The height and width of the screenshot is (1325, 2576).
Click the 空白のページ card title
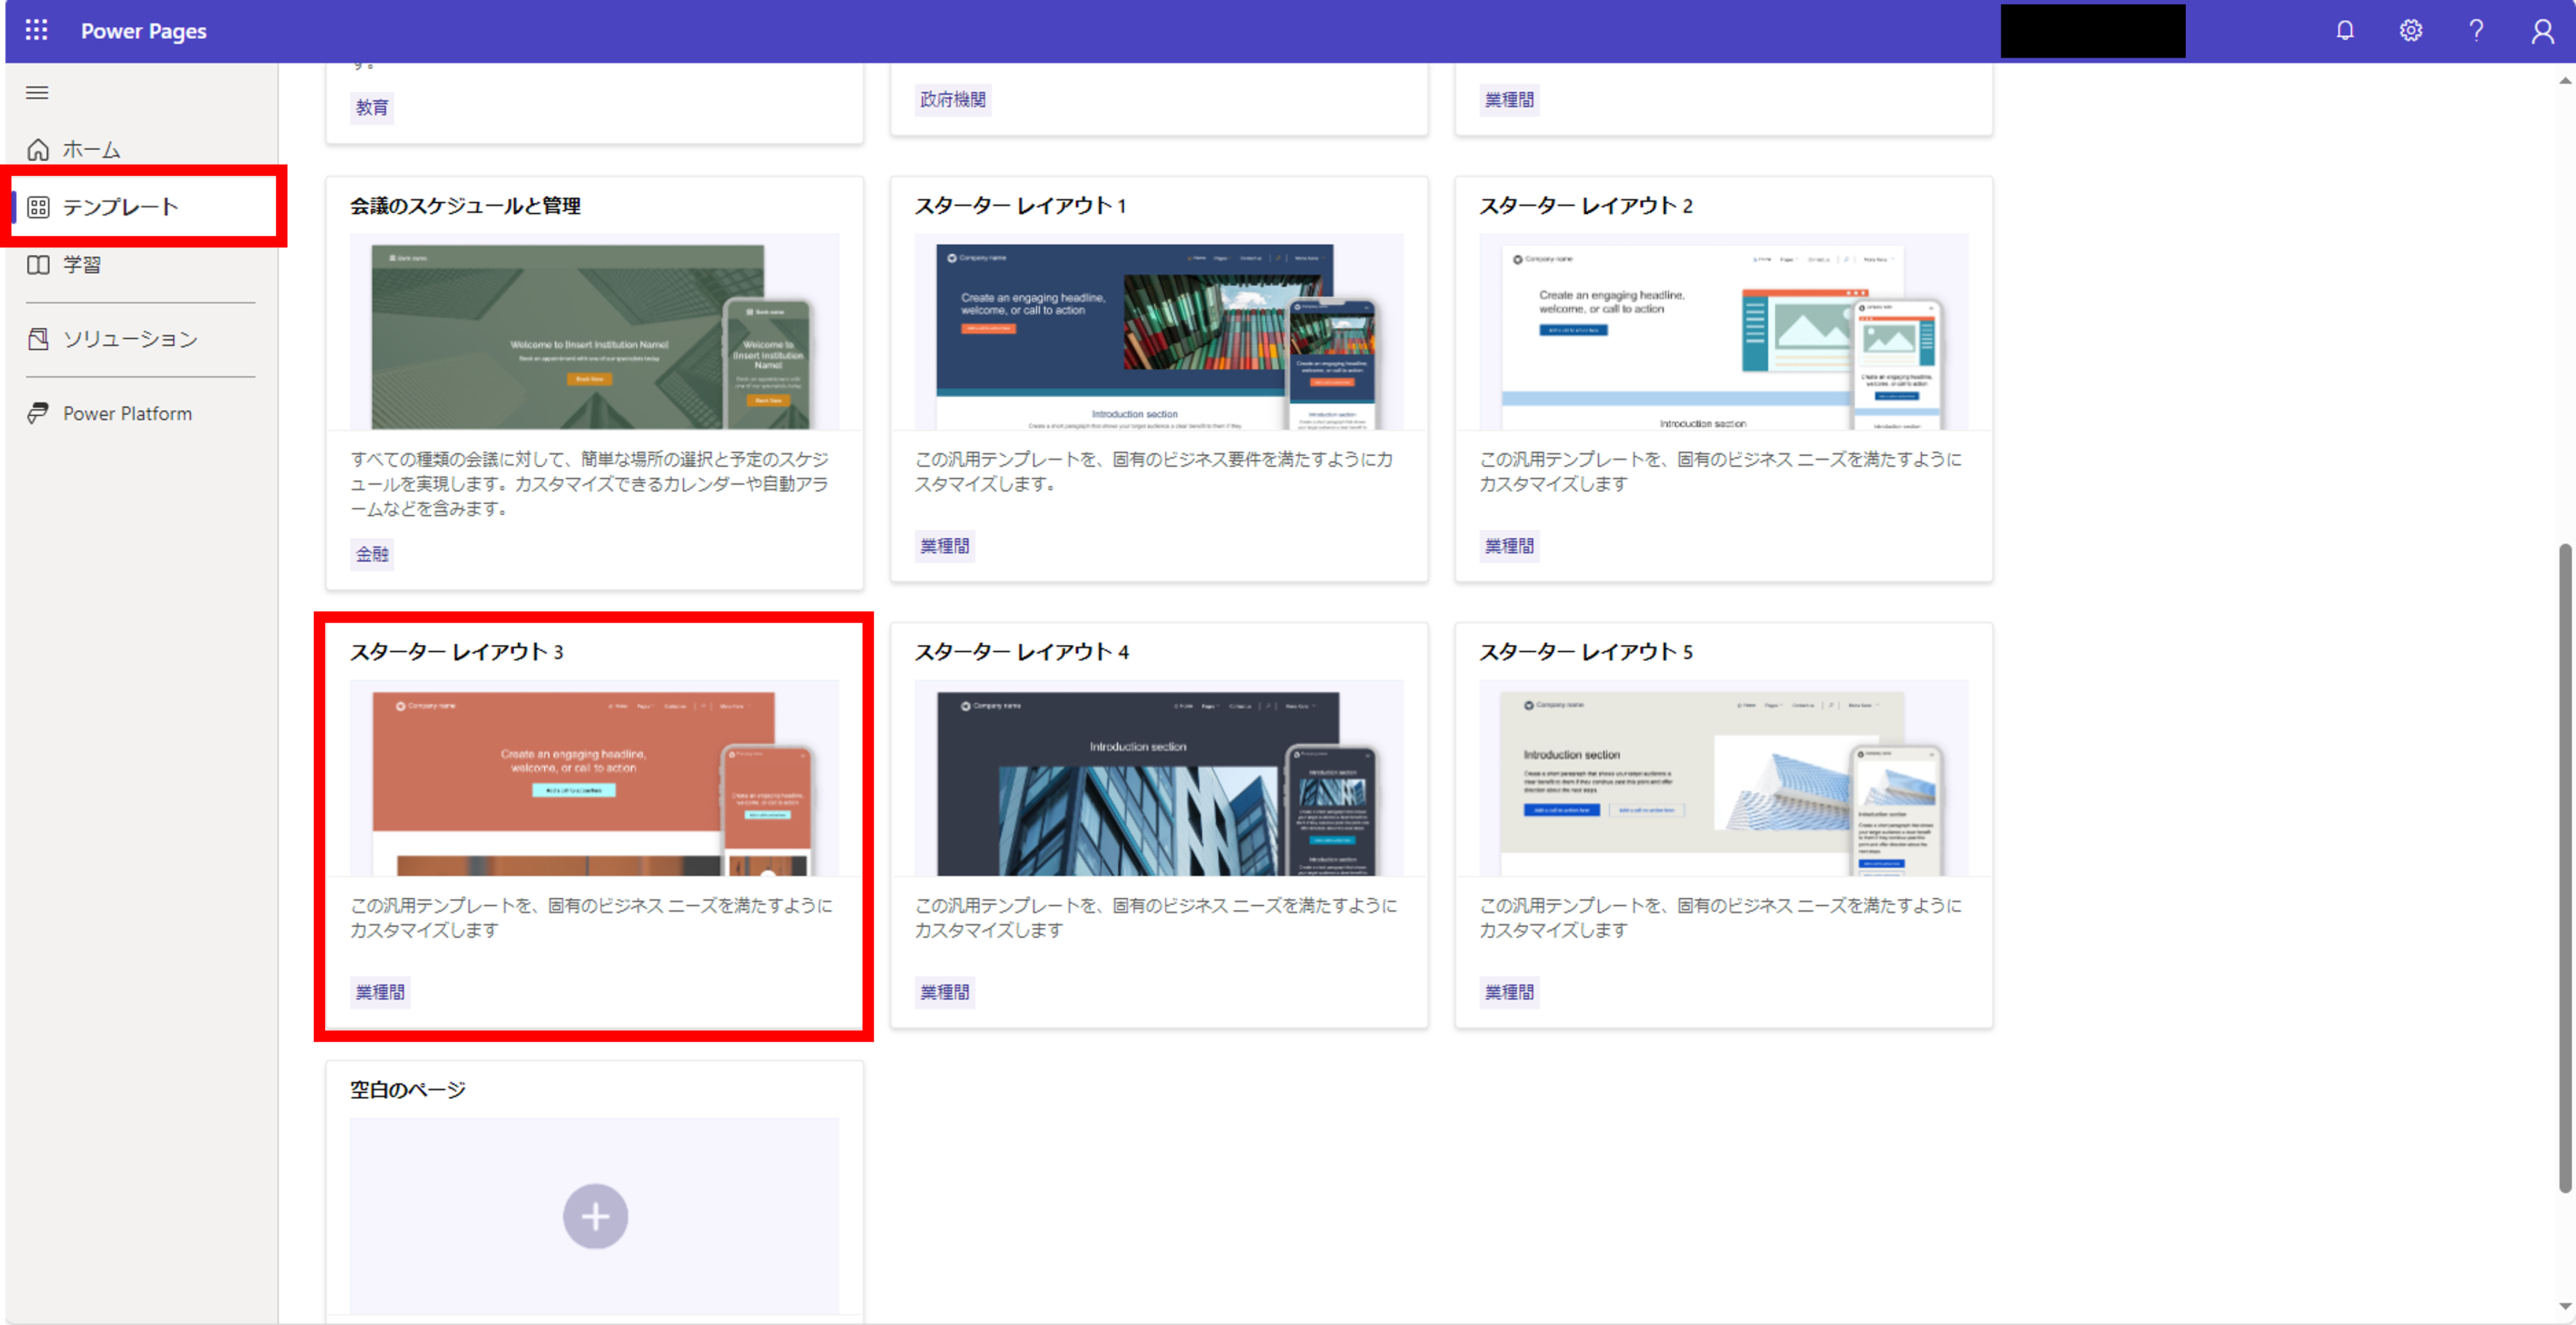click(408, 1090)
